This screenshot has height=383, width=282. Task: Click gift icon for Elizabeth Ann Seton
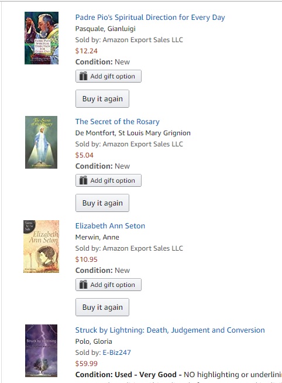[83, 285]
